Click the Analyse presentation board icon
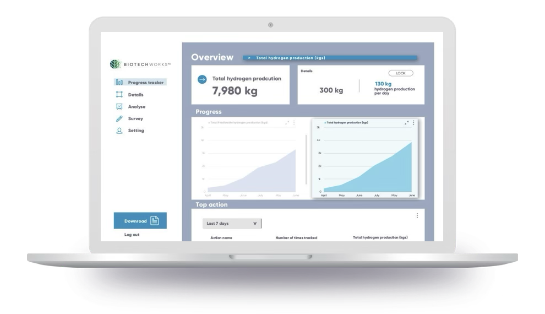The image size is (545, 314). point(119,107)
